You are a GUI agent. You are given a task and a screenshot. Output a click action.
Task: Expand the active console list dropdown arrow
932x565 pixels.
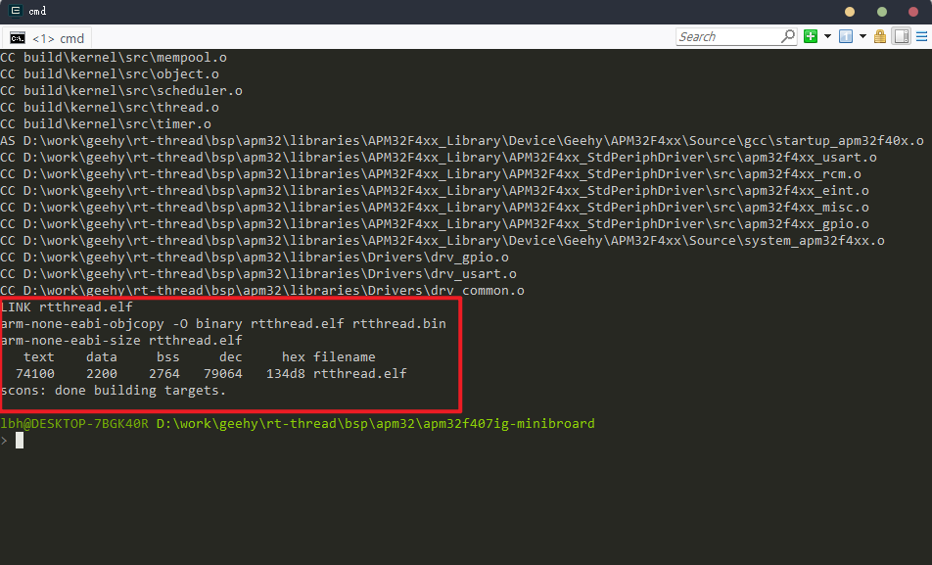click(862, 37)
